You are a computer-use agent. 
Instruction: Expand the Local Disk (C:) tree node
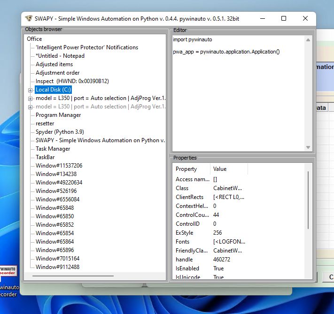30,90
